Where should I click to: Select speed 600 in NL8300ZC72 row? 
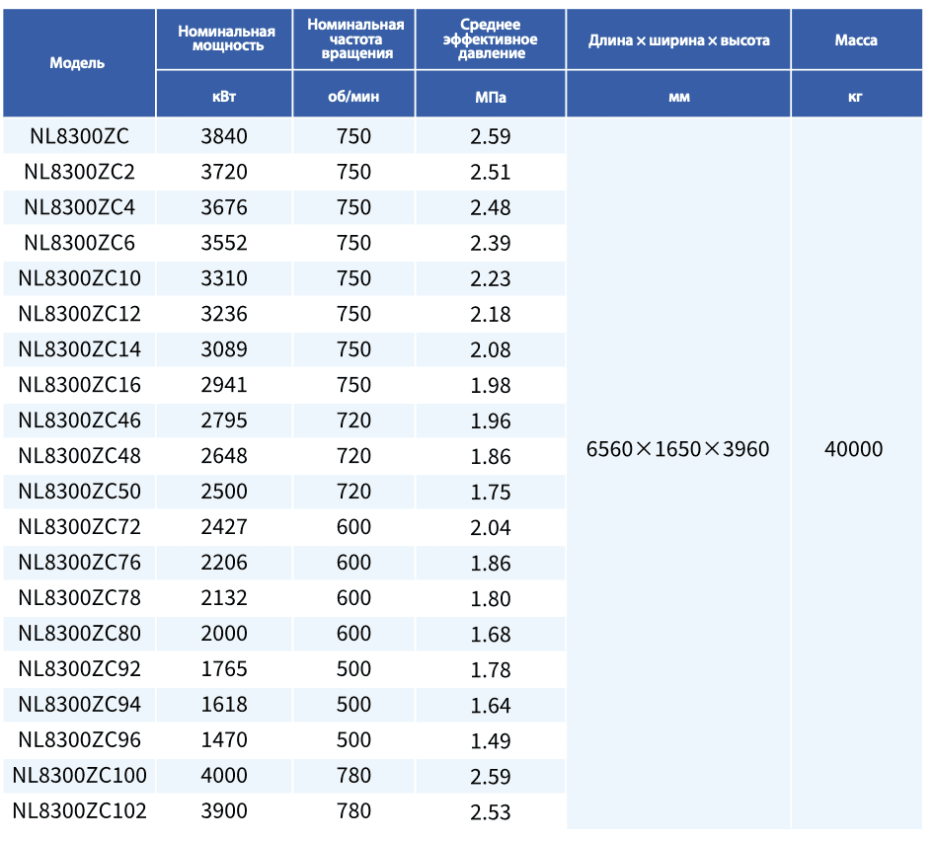coord(353,527)
